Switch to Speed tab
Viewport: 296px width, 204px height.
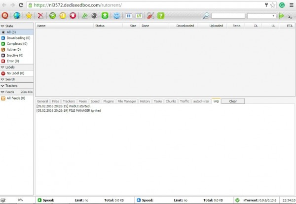pyautogui.click(x=95, y=101)
